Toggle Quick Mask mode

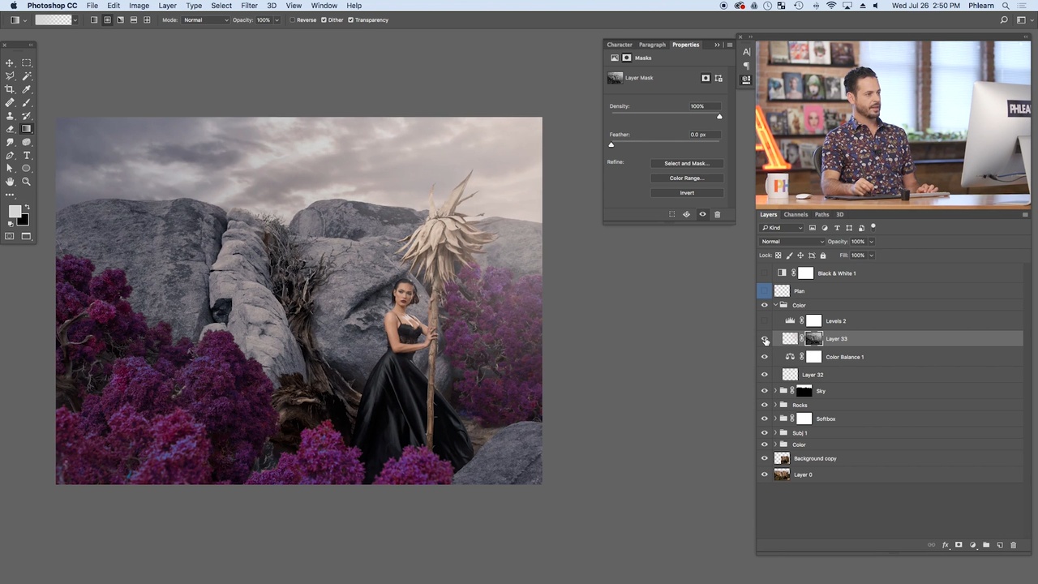10,236
